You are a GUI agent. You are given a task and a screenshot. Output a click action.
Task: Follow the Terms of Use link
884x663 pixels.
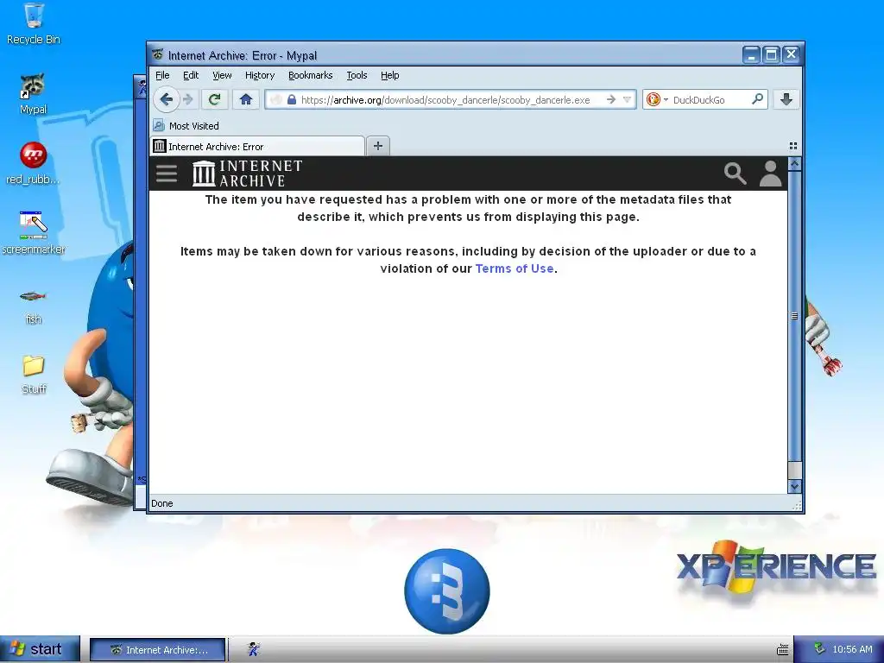pyautogui.click(x=515, y=268)
